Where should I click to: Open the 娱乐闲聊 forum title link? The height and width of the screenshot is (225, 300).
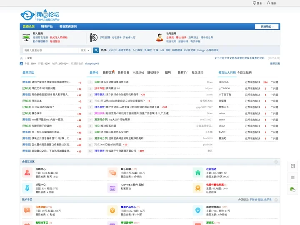click(x=126, y=169)
